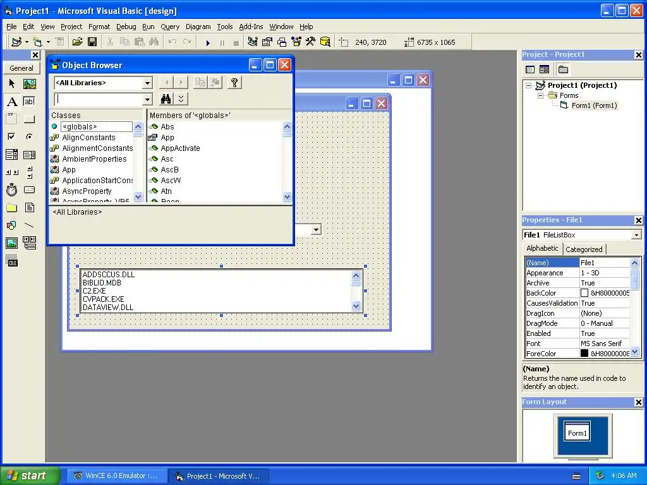
Task: Switch to the Alphabetic properties tab
Action: [x=542, y=248]
